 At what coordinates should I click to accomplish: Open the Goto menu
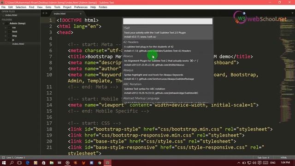point(48,7)
